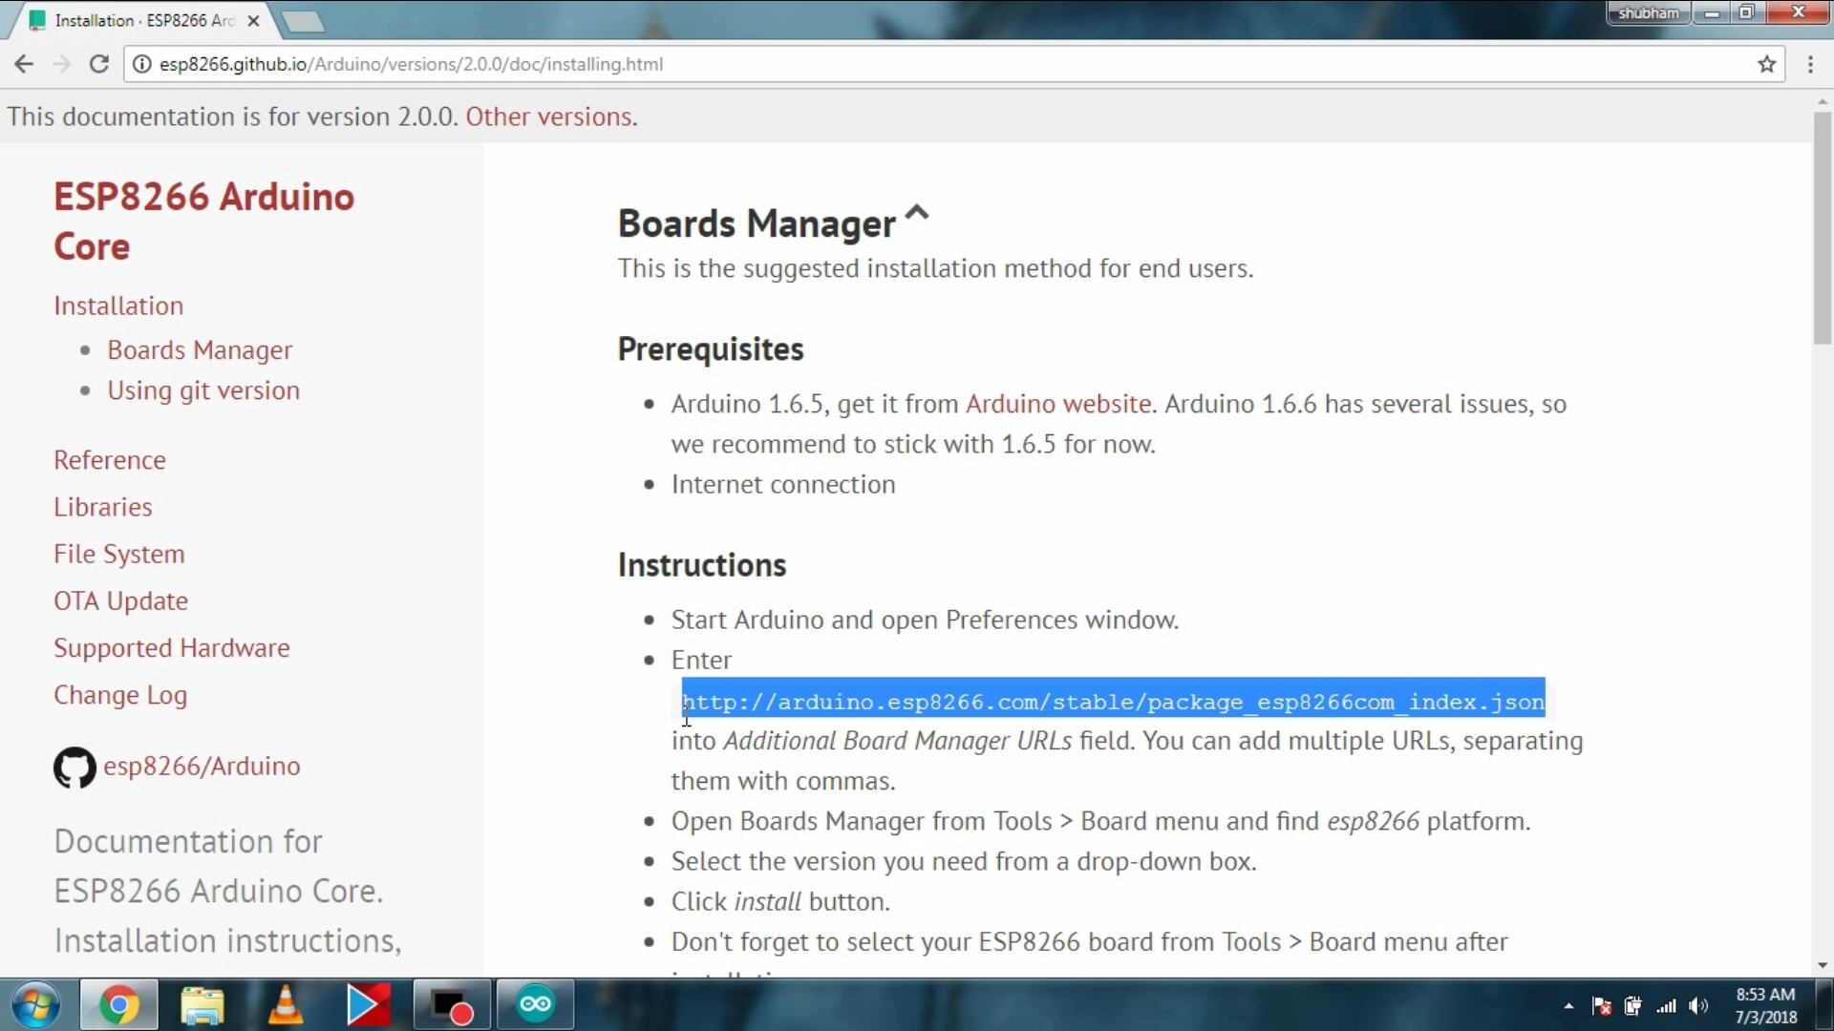Show hidden system tray icons
Screen dimensions: 1834x1031
(1568, 1006)
